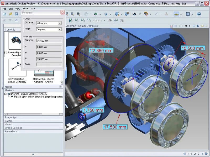Click the X result field 0.000 mm
The height and width of the screenshot is (157, 210).
click(49, 47)
